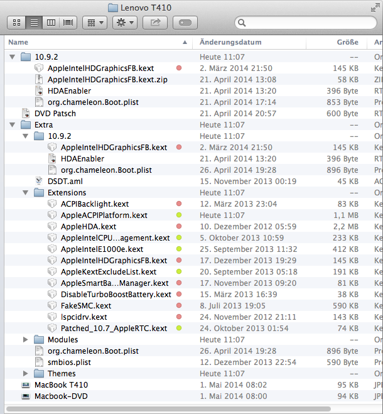The height and width of the screenshot is (414, 383).
Task: Select DisableTurboBoostBattery.kext row
Action: (x=193, y=294)
